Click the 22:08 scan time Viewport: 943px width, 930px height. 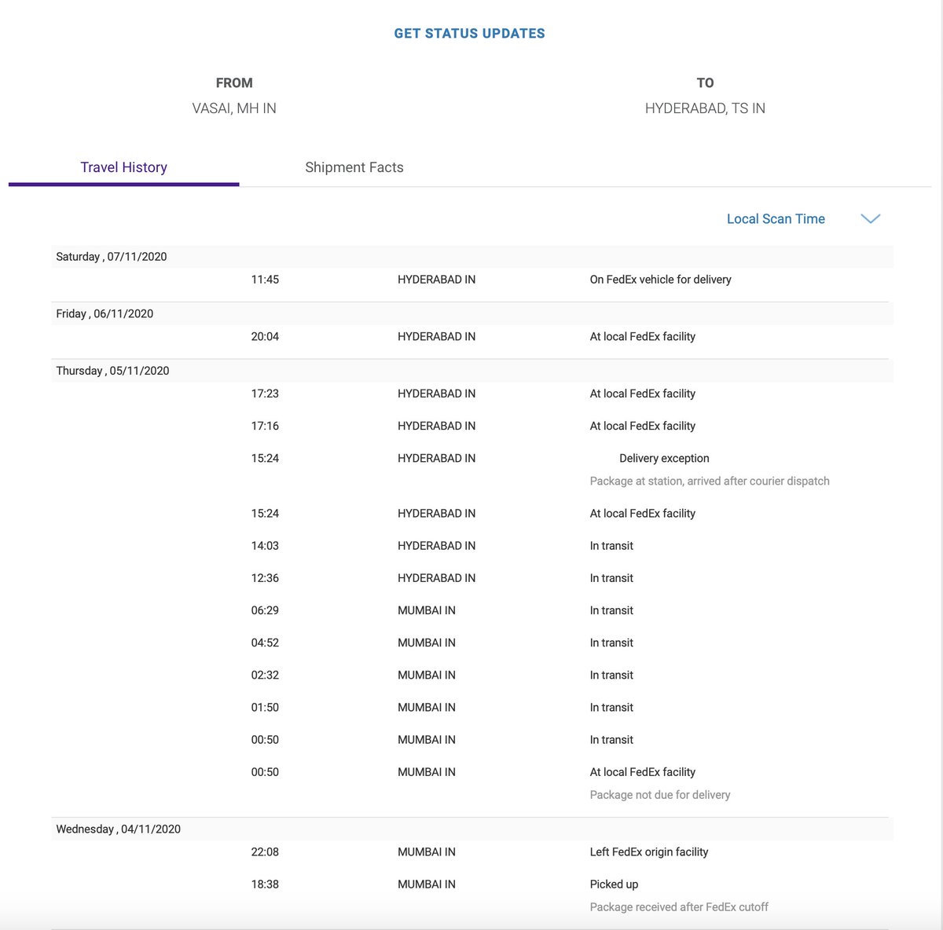tap(265, 851)
